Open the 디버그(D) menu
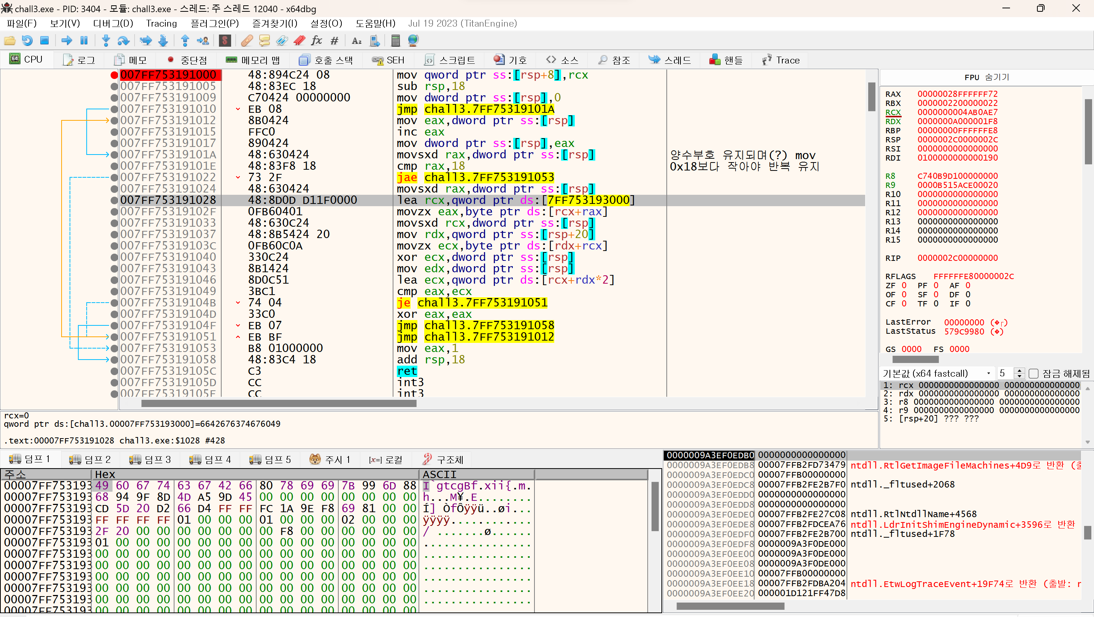The image size is (1094, 617). [113, 23]
